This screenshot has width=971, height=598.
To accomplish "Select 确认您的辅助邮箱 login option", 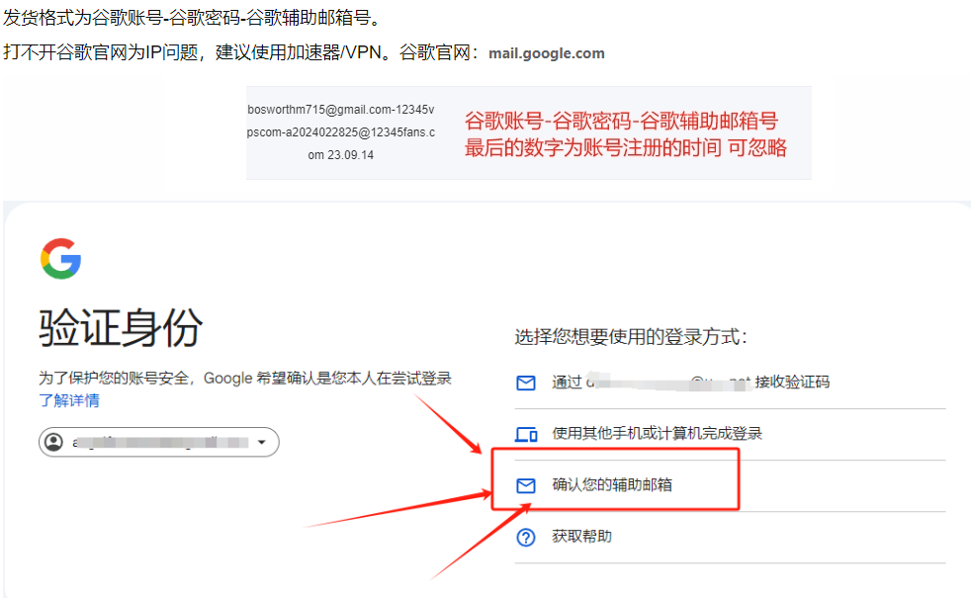I will 730,486.
